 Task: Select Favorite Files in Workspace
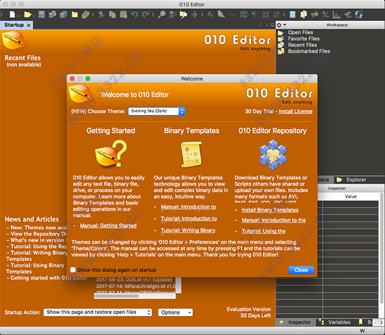click(x=304, y=39)
